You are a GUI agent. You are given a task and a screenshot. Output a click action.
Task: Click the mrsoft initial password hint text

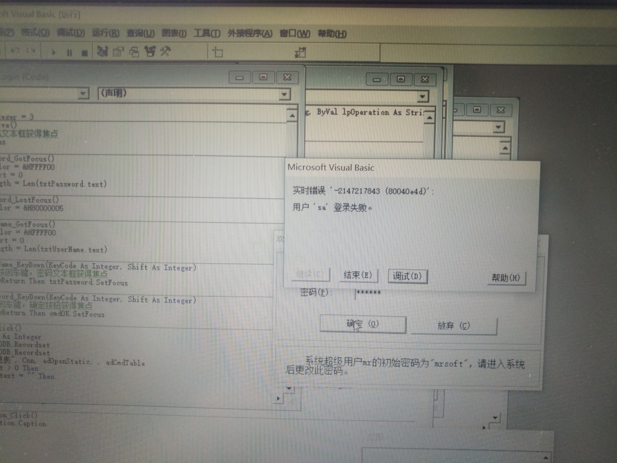click(405, 367)
